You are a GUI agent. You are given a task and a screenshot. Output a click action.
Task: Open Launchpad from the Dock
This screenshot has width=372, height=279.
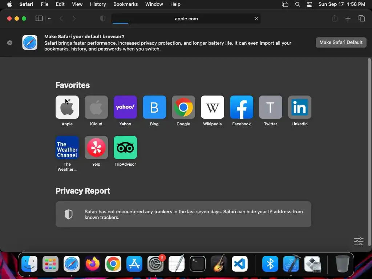(x=50, y=264)
